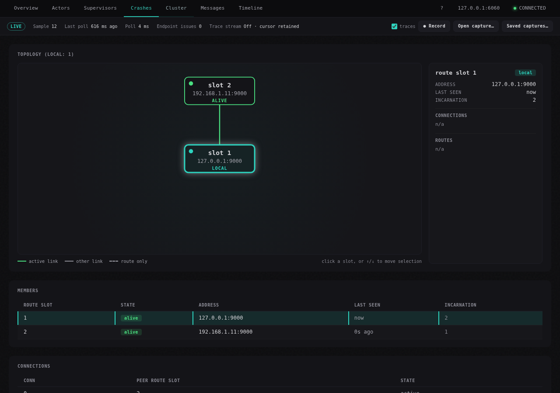Viewport: 560px width, 393px height.
Task: Select the slot 1 topology node
Action: (x=220, y=159)
